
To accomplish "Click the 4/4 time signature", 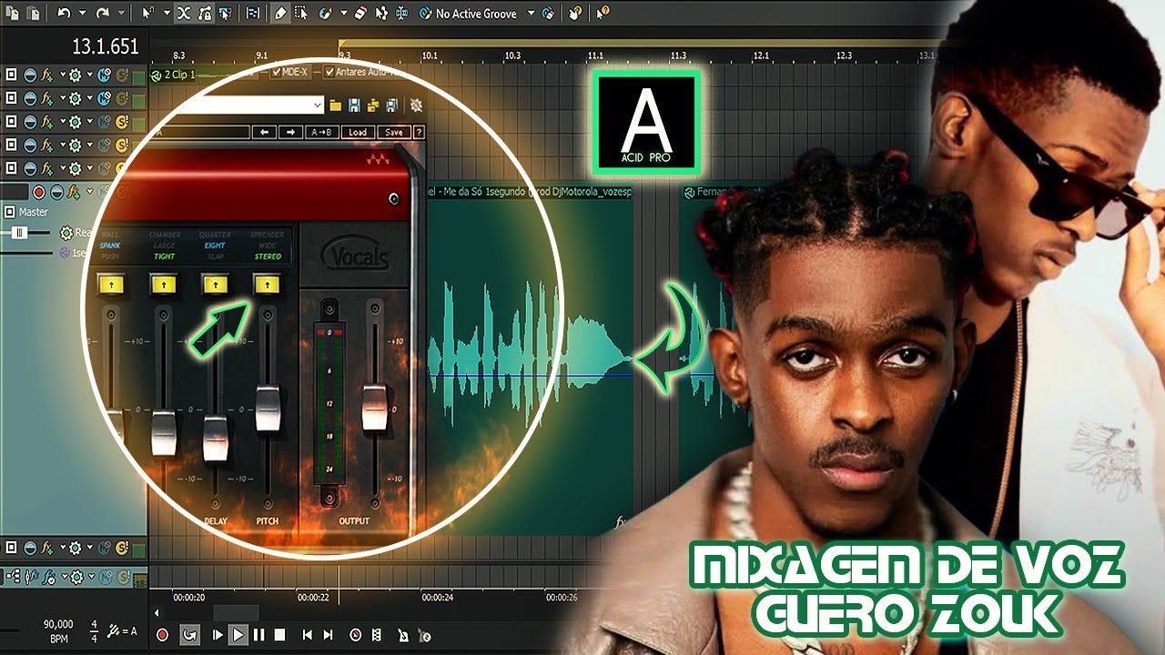I will point(93,631).
